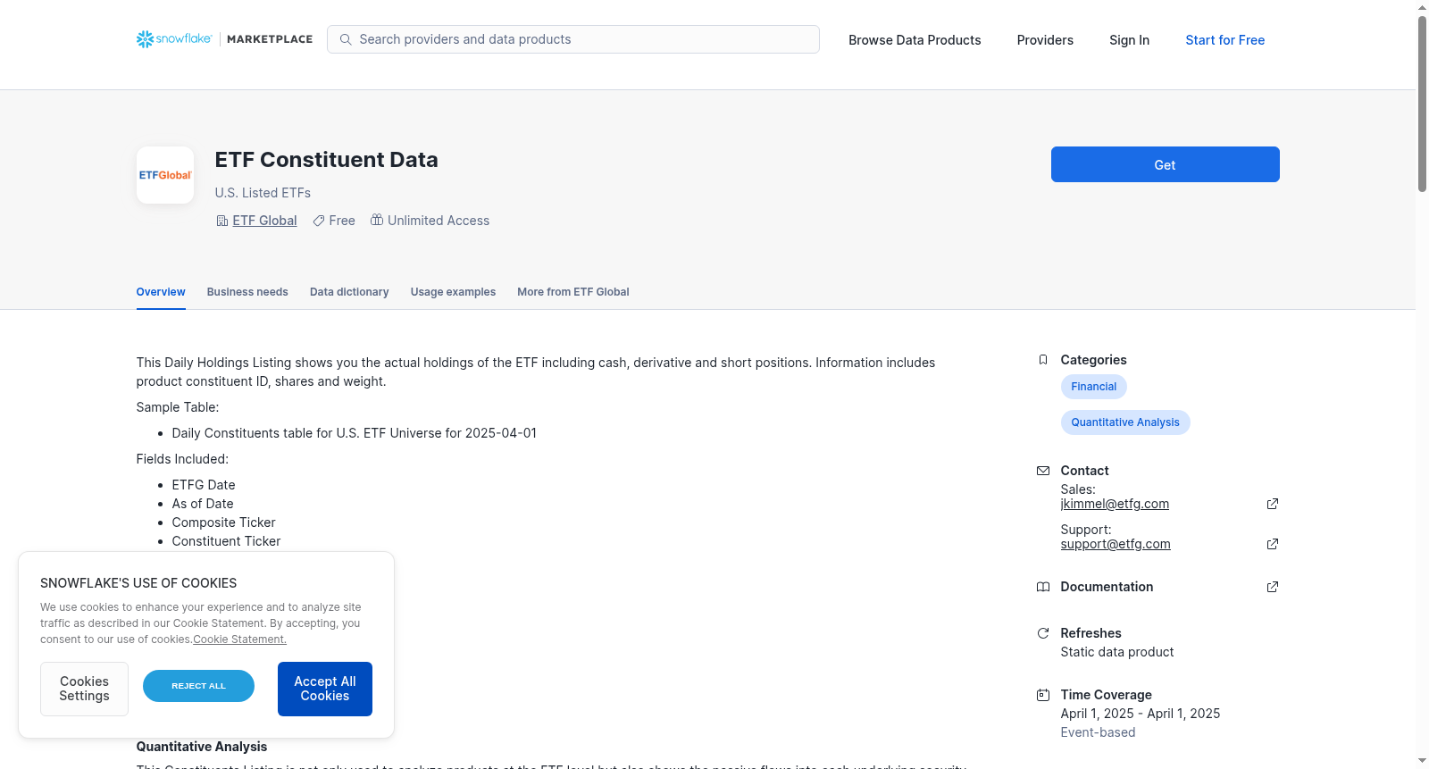
Task: Click the scrollbar up arrow
Action: 1422,7
